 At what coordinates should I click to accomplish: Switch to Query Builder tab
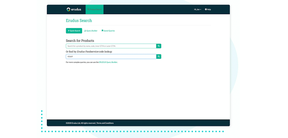coord(91,31)
